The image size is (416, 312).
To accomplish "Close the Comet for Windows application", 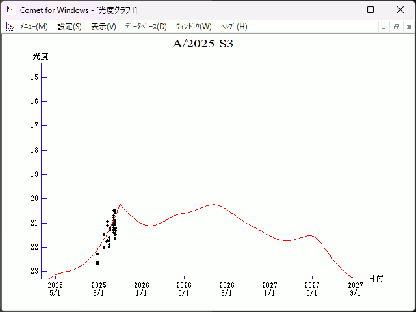I will 400,10.
